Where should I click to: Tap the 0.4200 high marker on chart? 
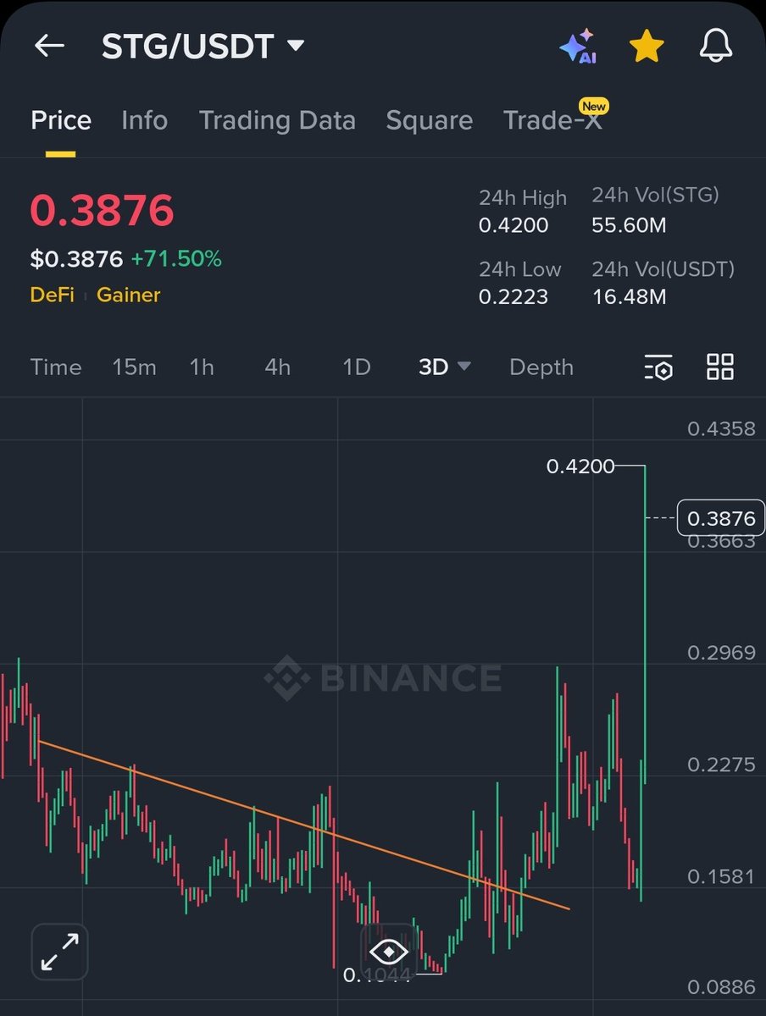pos(580,466)
